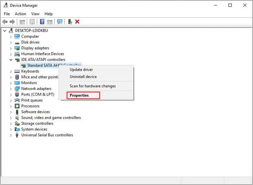Click the red X uninstall toolbar icon
253x185 pixels.
(x=77, y=21)
